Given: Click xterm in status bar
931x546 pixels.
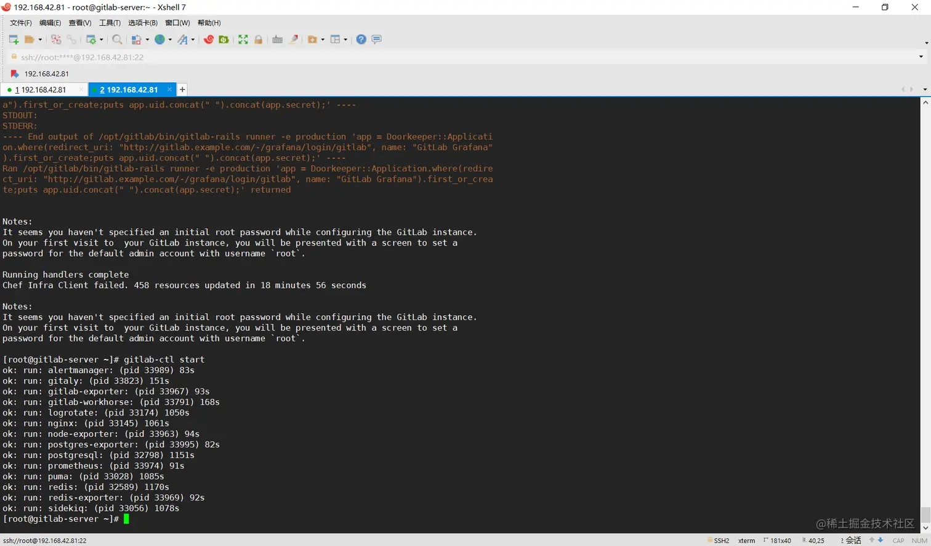Looking at the screenshot, I should coord(747,540).
